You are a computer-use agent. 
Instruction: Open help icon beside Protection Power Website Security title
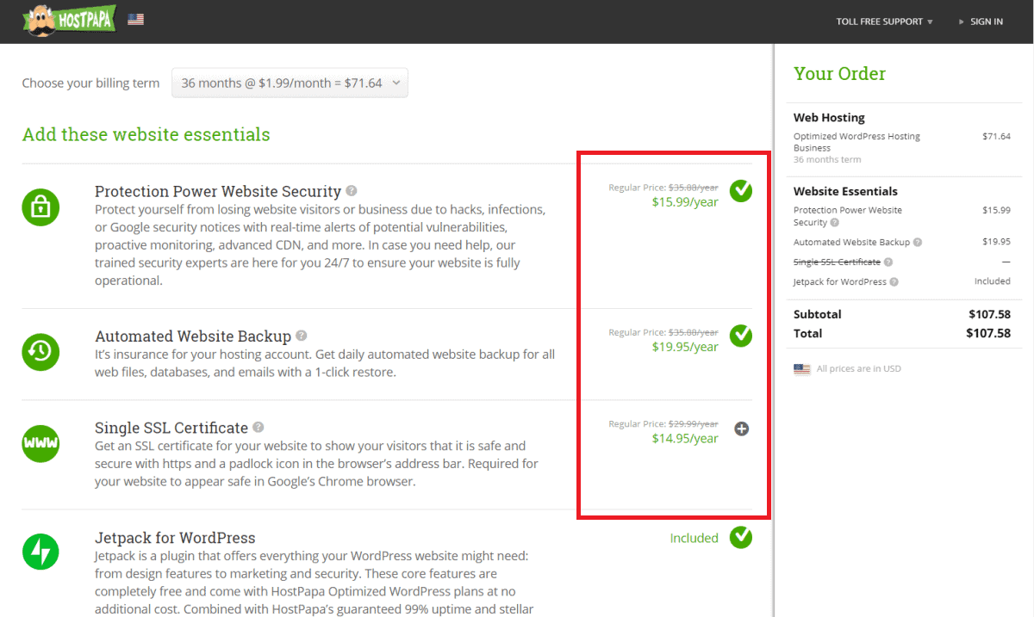pos(352,191)
